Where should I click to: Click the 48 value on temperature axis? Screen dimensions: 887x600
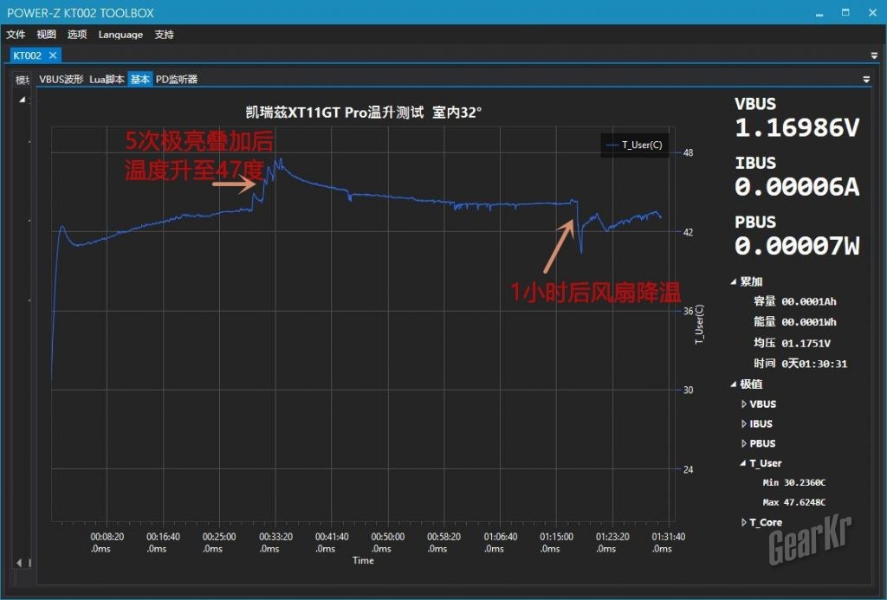point(688,152)
